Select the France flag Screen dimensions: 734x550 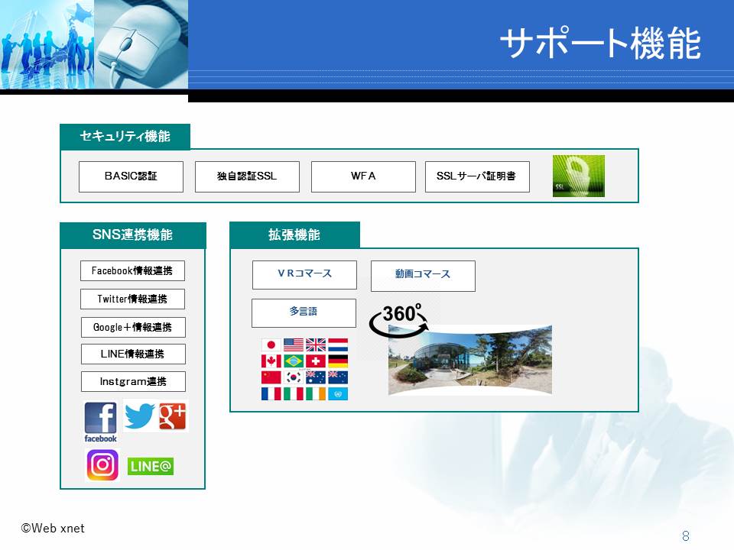click(x=271, y=394)
